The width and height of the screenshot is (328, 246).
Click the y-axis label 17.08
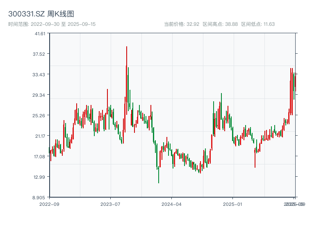click(x=39, y=157)
